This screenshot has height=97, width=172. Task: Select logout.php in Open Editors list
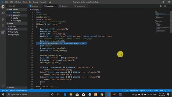17,21
